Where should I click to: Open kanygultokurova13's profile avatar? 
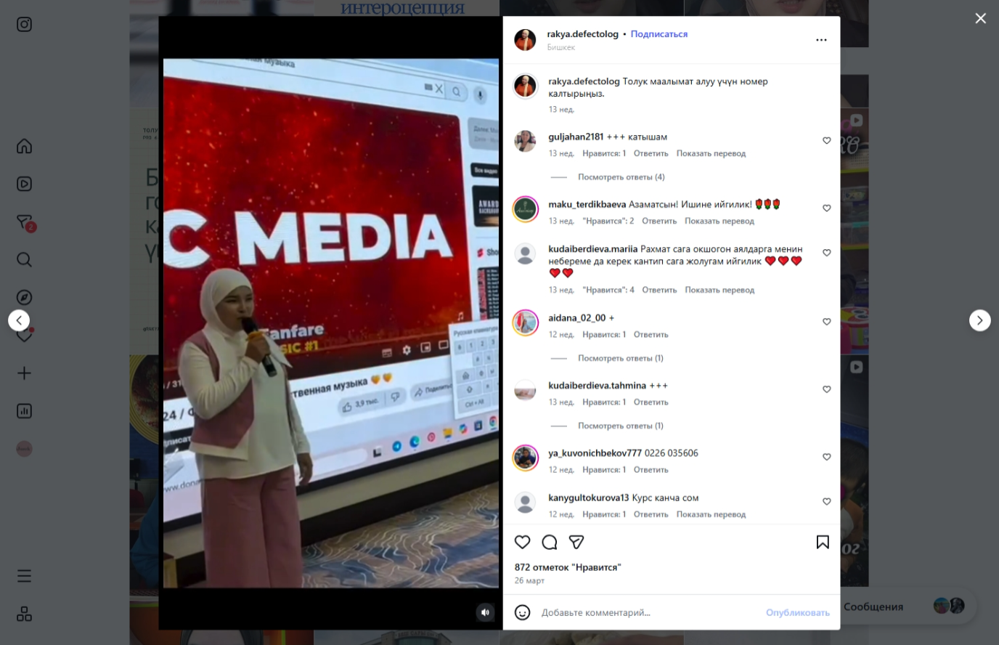point(525,503)
